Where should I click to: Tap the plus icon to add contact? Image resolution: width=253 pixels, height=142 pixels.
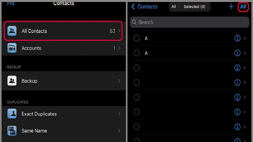[x=231, y=7]
